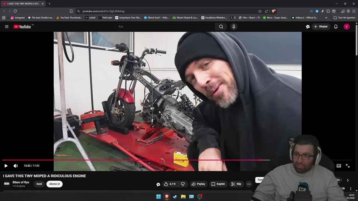
Task: Open File Explorer from the taskbar
Action: click(183, 197)
